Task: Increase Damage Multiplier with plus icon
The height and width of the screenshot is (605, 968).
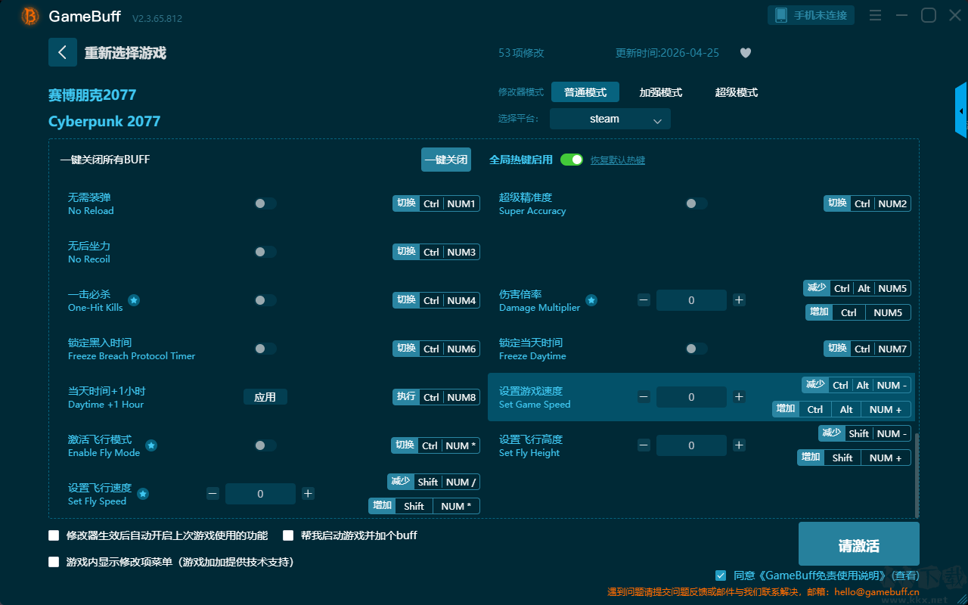Action: (739, 300)
